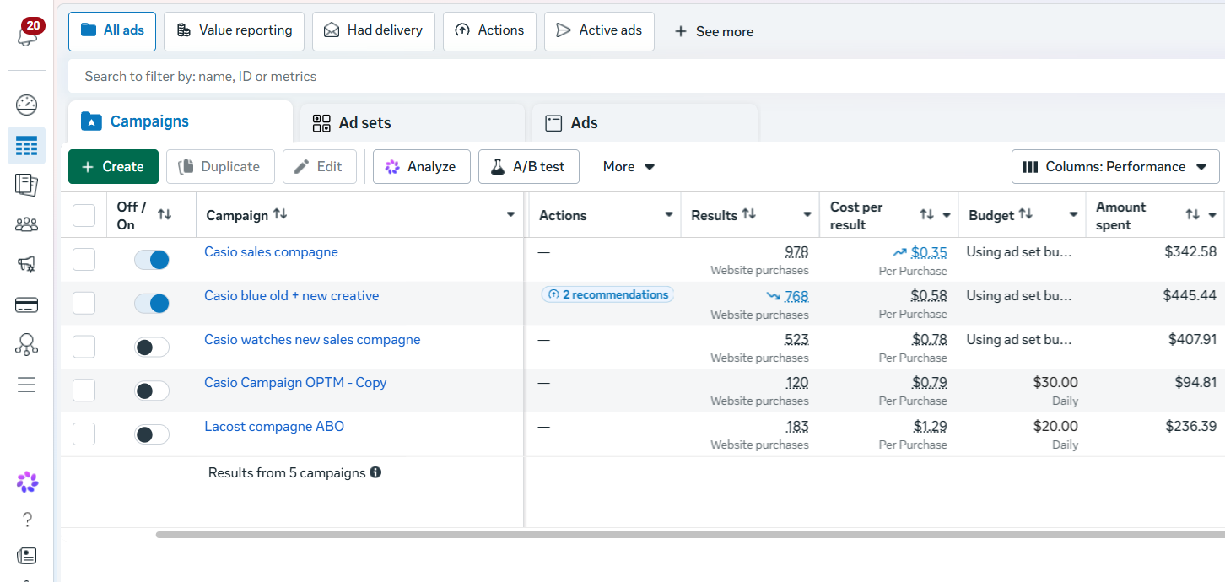Check the box for Lacost compagne ABO
Screen dimensions: 1225x582
click(84, 434)
